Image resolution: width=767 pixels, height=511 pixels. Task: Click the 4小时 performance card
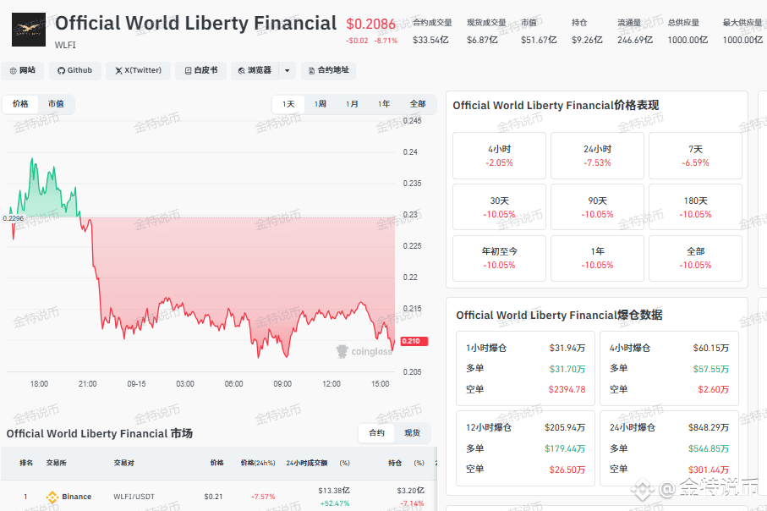click(499, 156)
